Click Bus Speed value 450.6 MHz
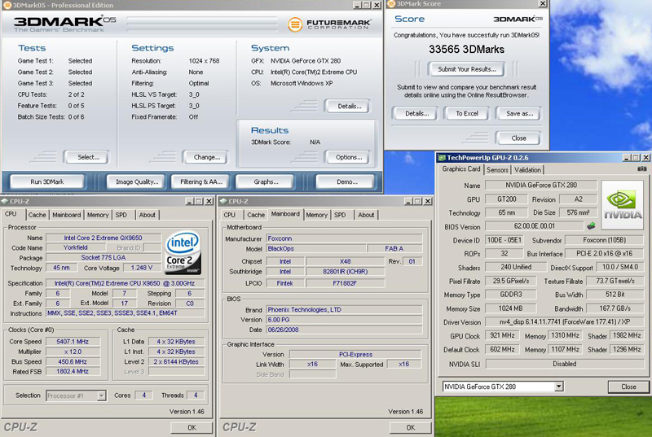 (73, 361)
